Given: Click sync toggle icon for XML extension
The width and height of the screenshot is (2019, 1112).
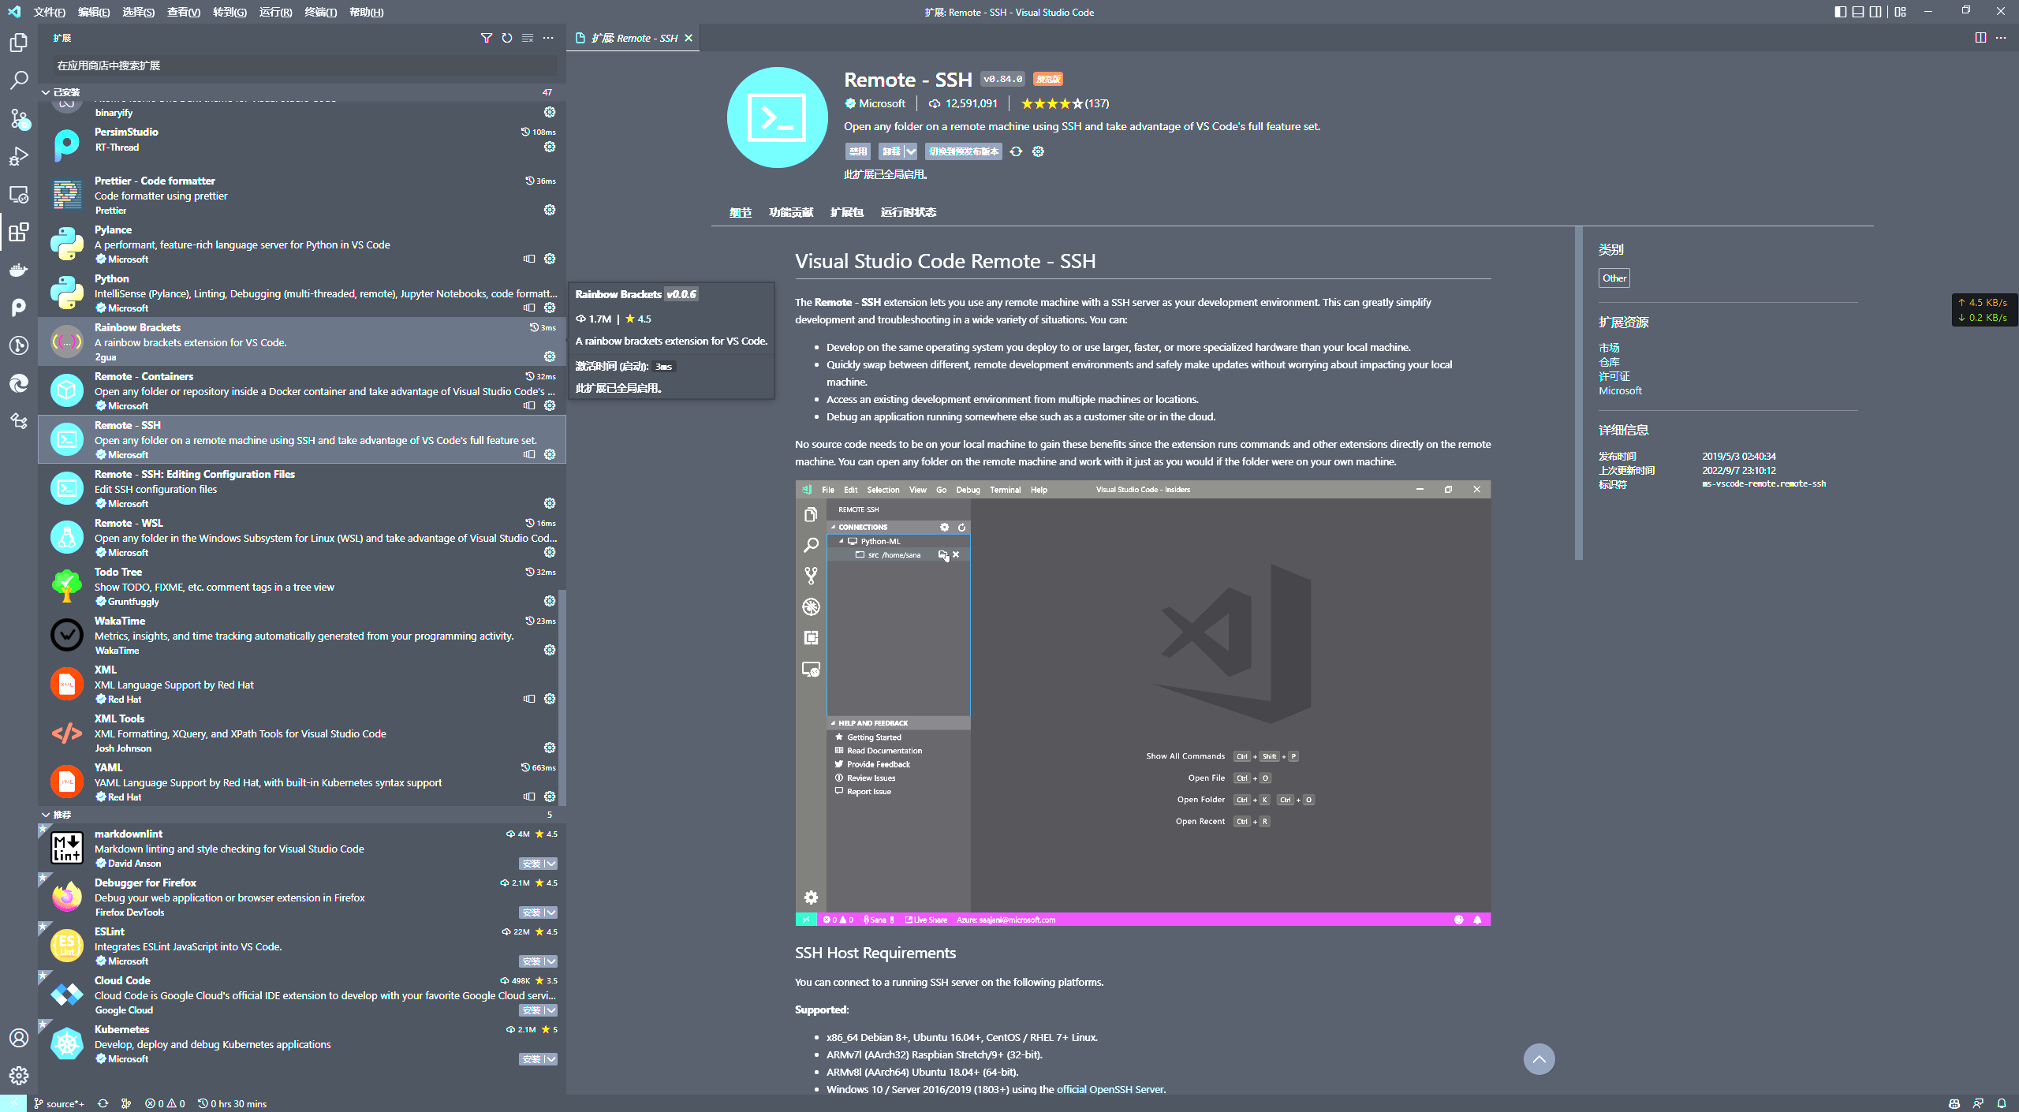Looking at the screenshot, I should point(529,699).
